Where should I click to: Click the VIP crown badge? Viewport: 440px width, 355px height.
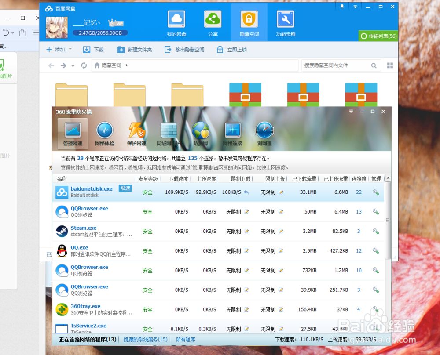[116, 23]
